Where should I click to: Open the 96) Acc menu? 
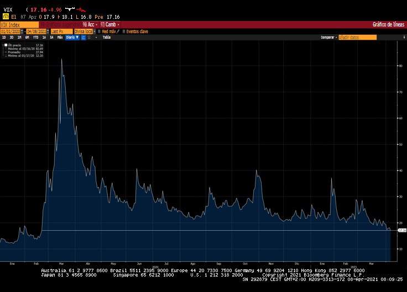tap(90, 25)
